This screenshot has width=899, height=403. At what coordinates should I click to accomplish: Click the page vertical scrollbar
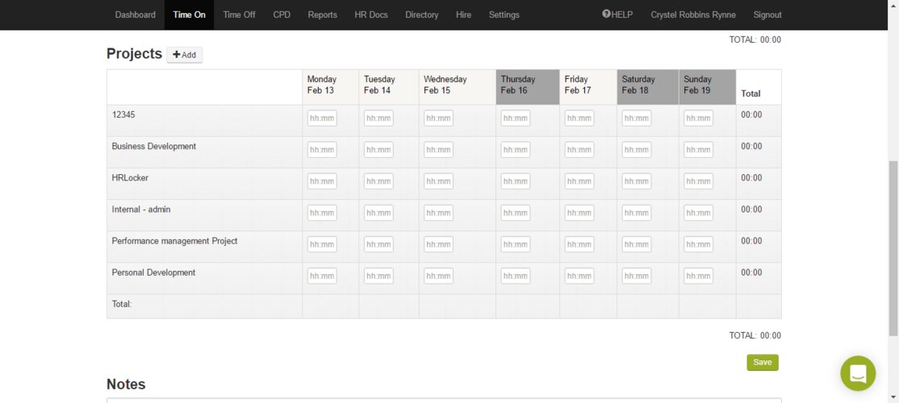point(893,242)
